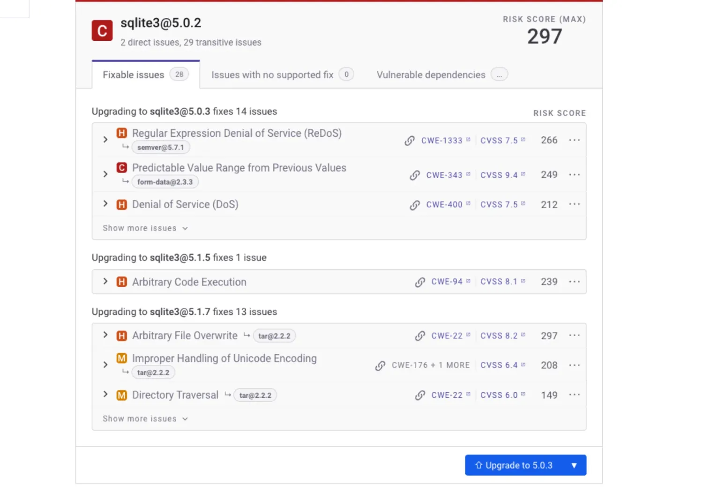703x492 pixels.
Task: Open the CWE-94 link
Action: [x=450, y=282]
